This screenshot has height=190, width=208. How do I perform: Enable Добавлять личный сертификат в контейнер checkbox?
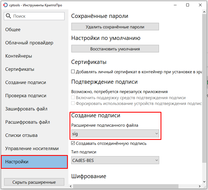click(73, 72)
